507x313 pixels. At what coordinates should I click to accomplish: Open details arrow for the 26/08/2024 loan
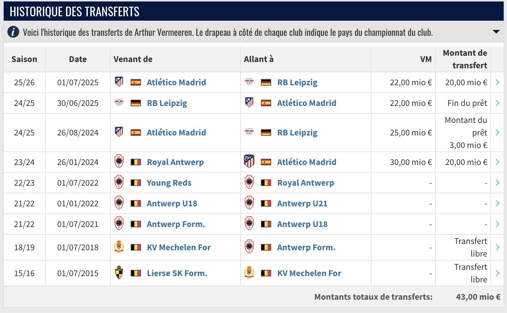pyautogui.click(x=497, y=133)
